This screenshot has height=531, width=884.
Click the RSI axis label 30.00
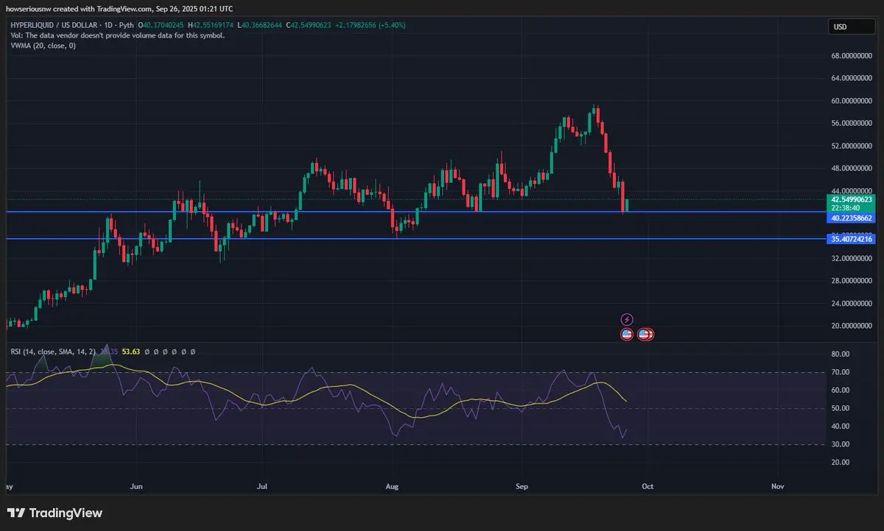coord(841,444)
